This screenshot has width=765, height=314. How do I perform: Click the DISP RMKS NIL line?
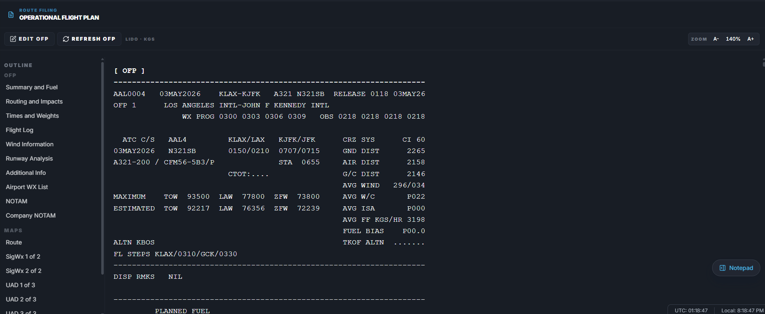[x=148, y=277]
